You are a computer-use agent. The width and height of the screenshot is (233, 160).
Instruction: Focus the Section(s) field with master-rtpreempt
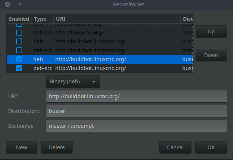click(136, 126)
